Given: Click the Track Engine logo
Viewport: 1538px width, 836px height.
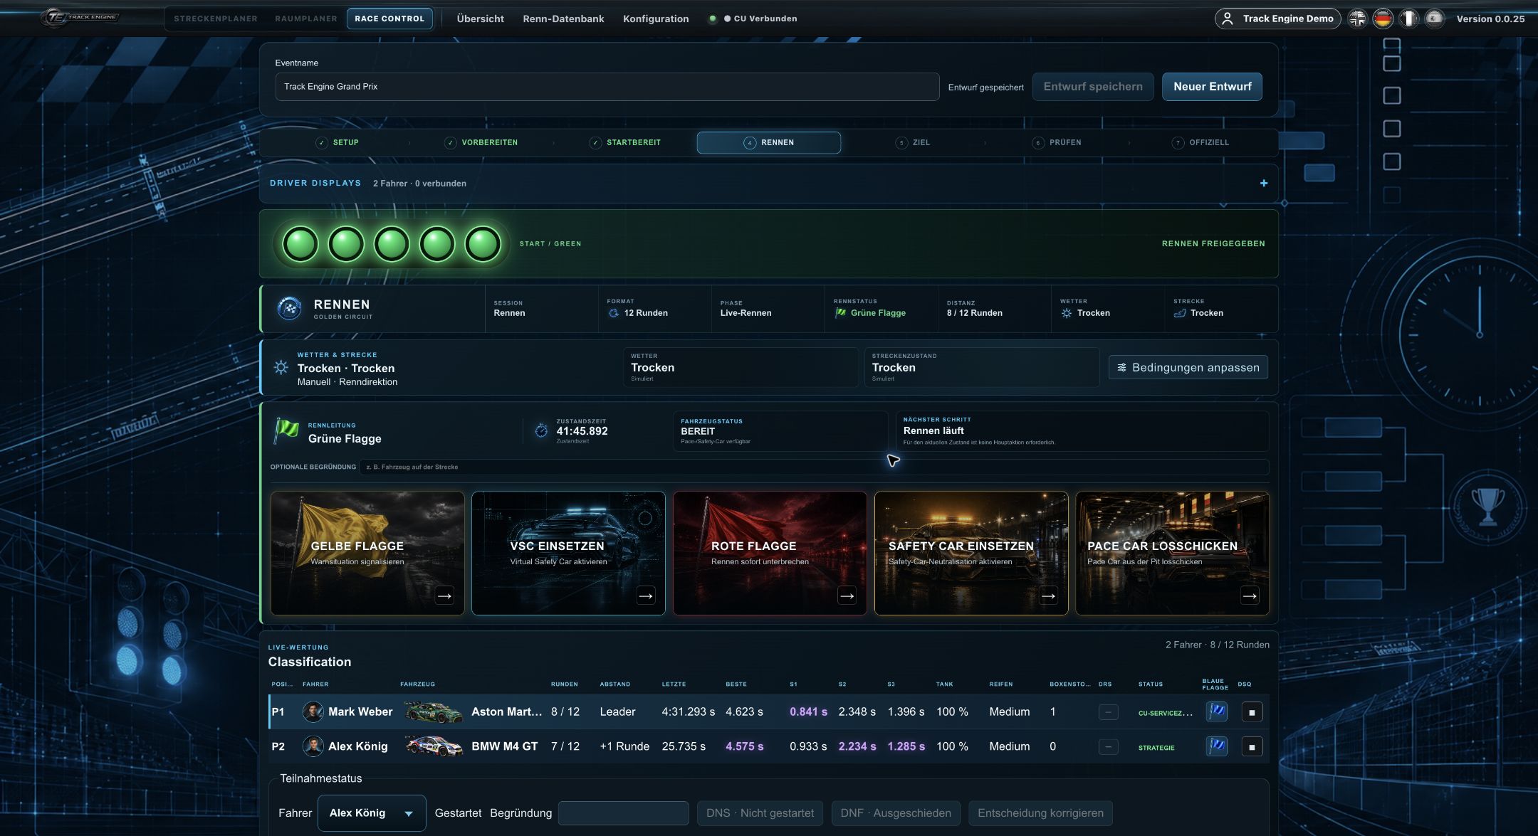Looking at the screenshot, I should (x=80, y=18).
